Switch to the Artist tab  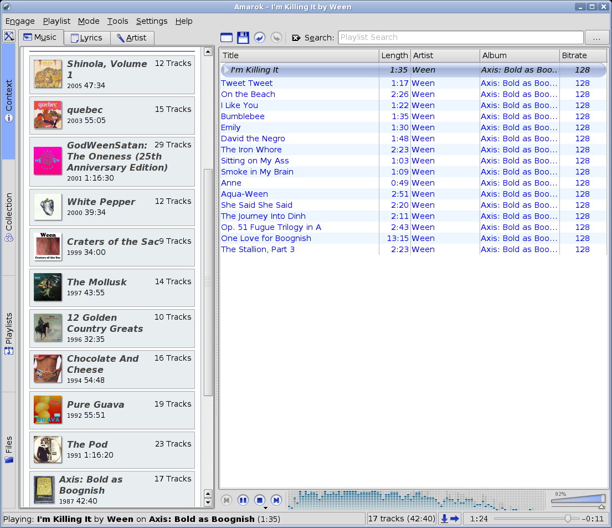(x=132, y=38)
